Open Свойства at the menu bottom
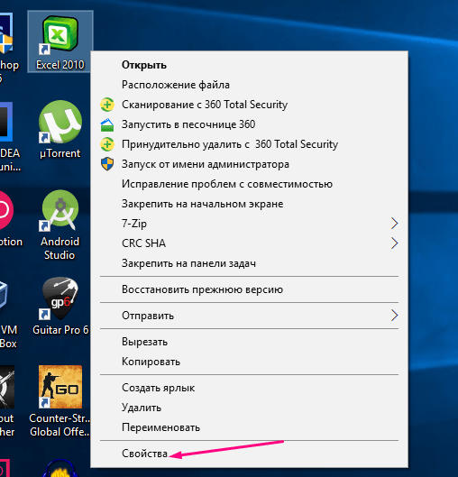The height and width of the screenshot is (477, 458). (x=249, y=454)
